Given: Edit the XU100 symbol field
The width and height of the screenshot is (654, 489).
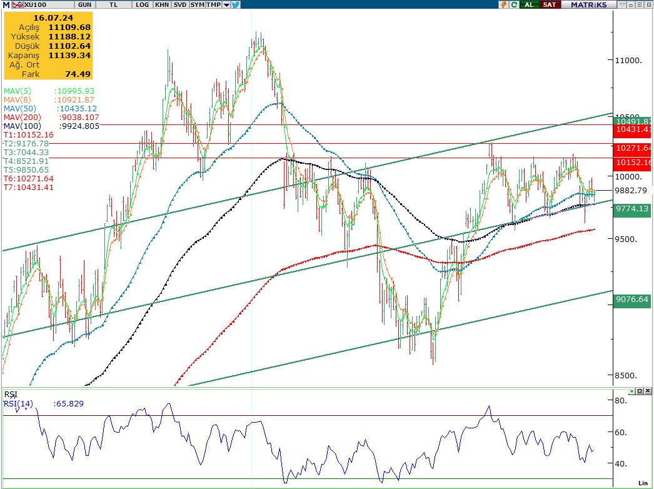Looking at the screenshot, I should 48,4.
